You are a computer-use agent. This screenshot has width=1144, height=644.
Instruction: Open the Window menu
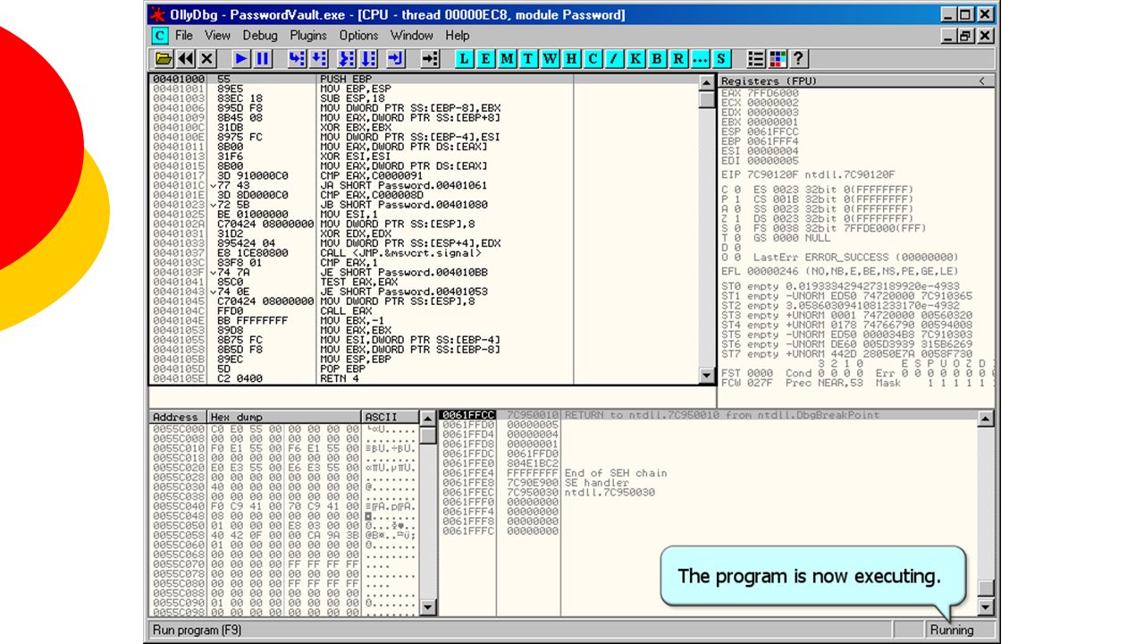[412, 36]
